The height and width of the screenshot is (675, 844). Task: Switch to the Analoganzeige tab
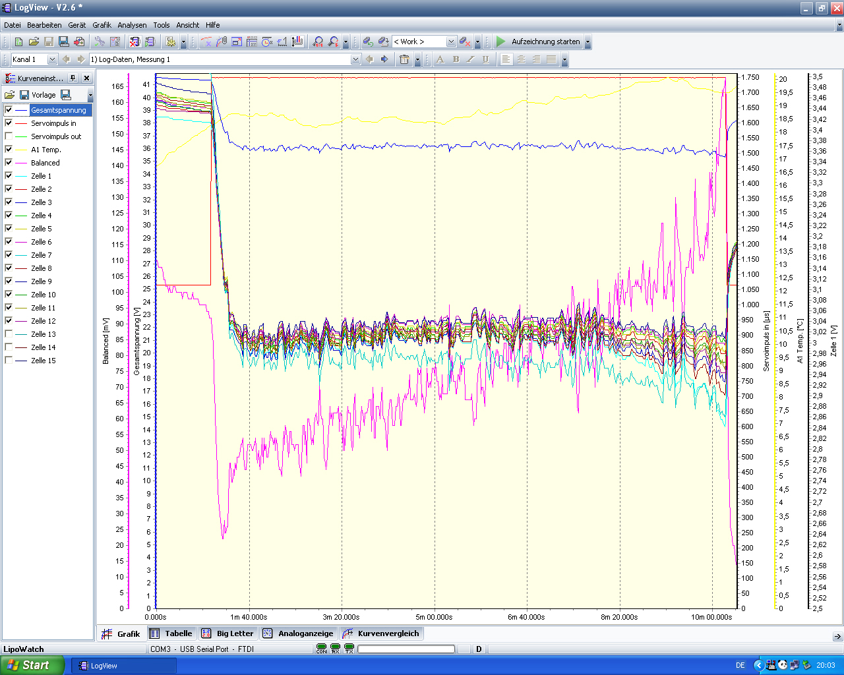tap(298, 633)
